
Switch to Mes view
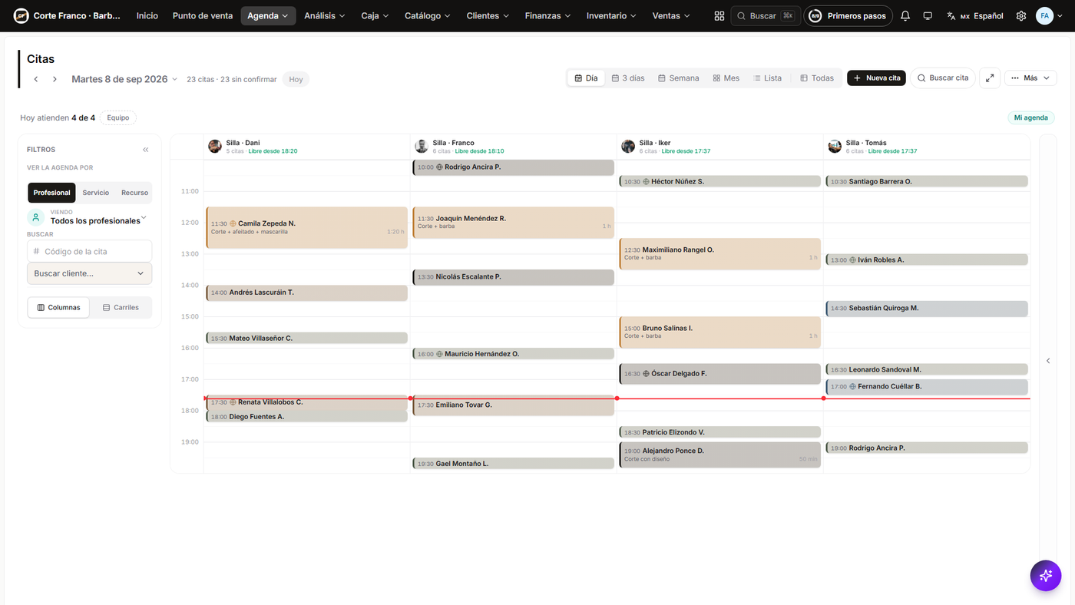726,78
